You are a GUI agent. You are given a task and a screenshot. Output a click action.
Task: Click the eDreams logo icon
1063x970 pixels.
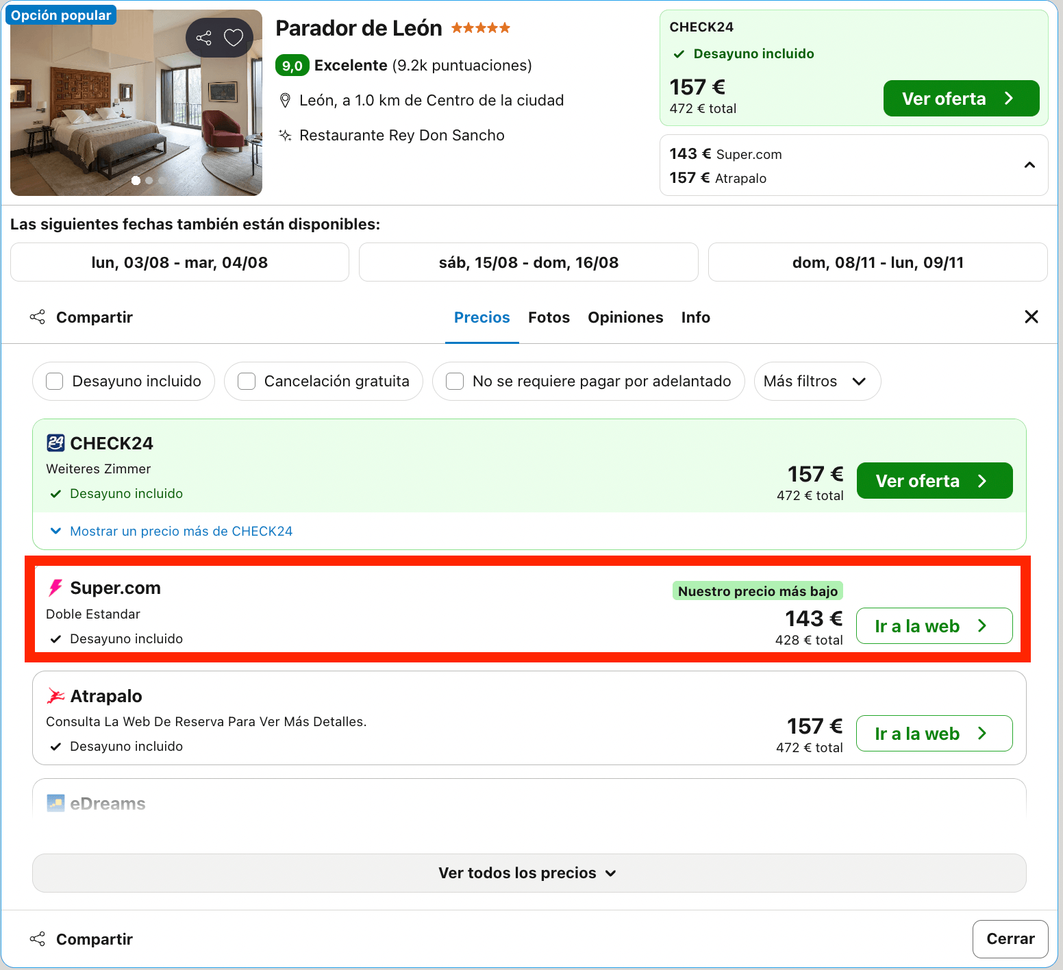point(55,803)
